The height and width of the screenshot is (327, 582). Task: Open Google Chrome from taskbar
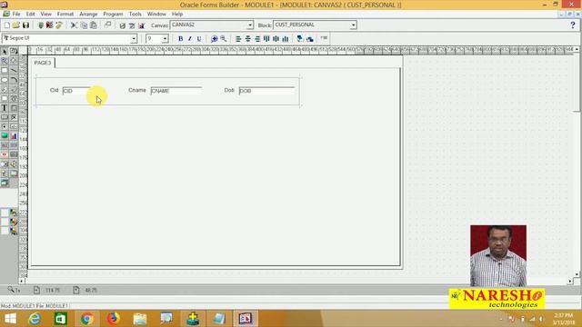pyautogui.click(x=87, y=319)
